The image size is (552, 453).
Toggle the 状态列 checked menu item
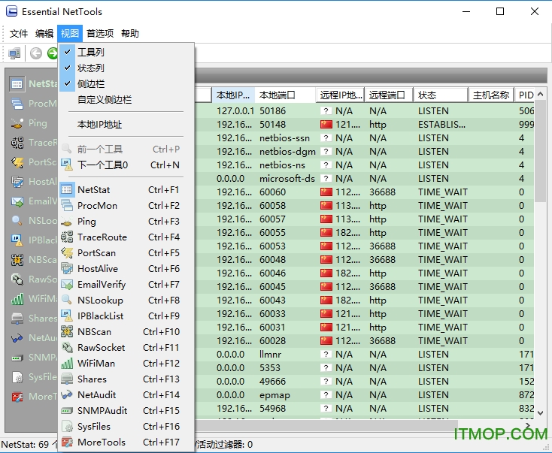coord(126,68)
